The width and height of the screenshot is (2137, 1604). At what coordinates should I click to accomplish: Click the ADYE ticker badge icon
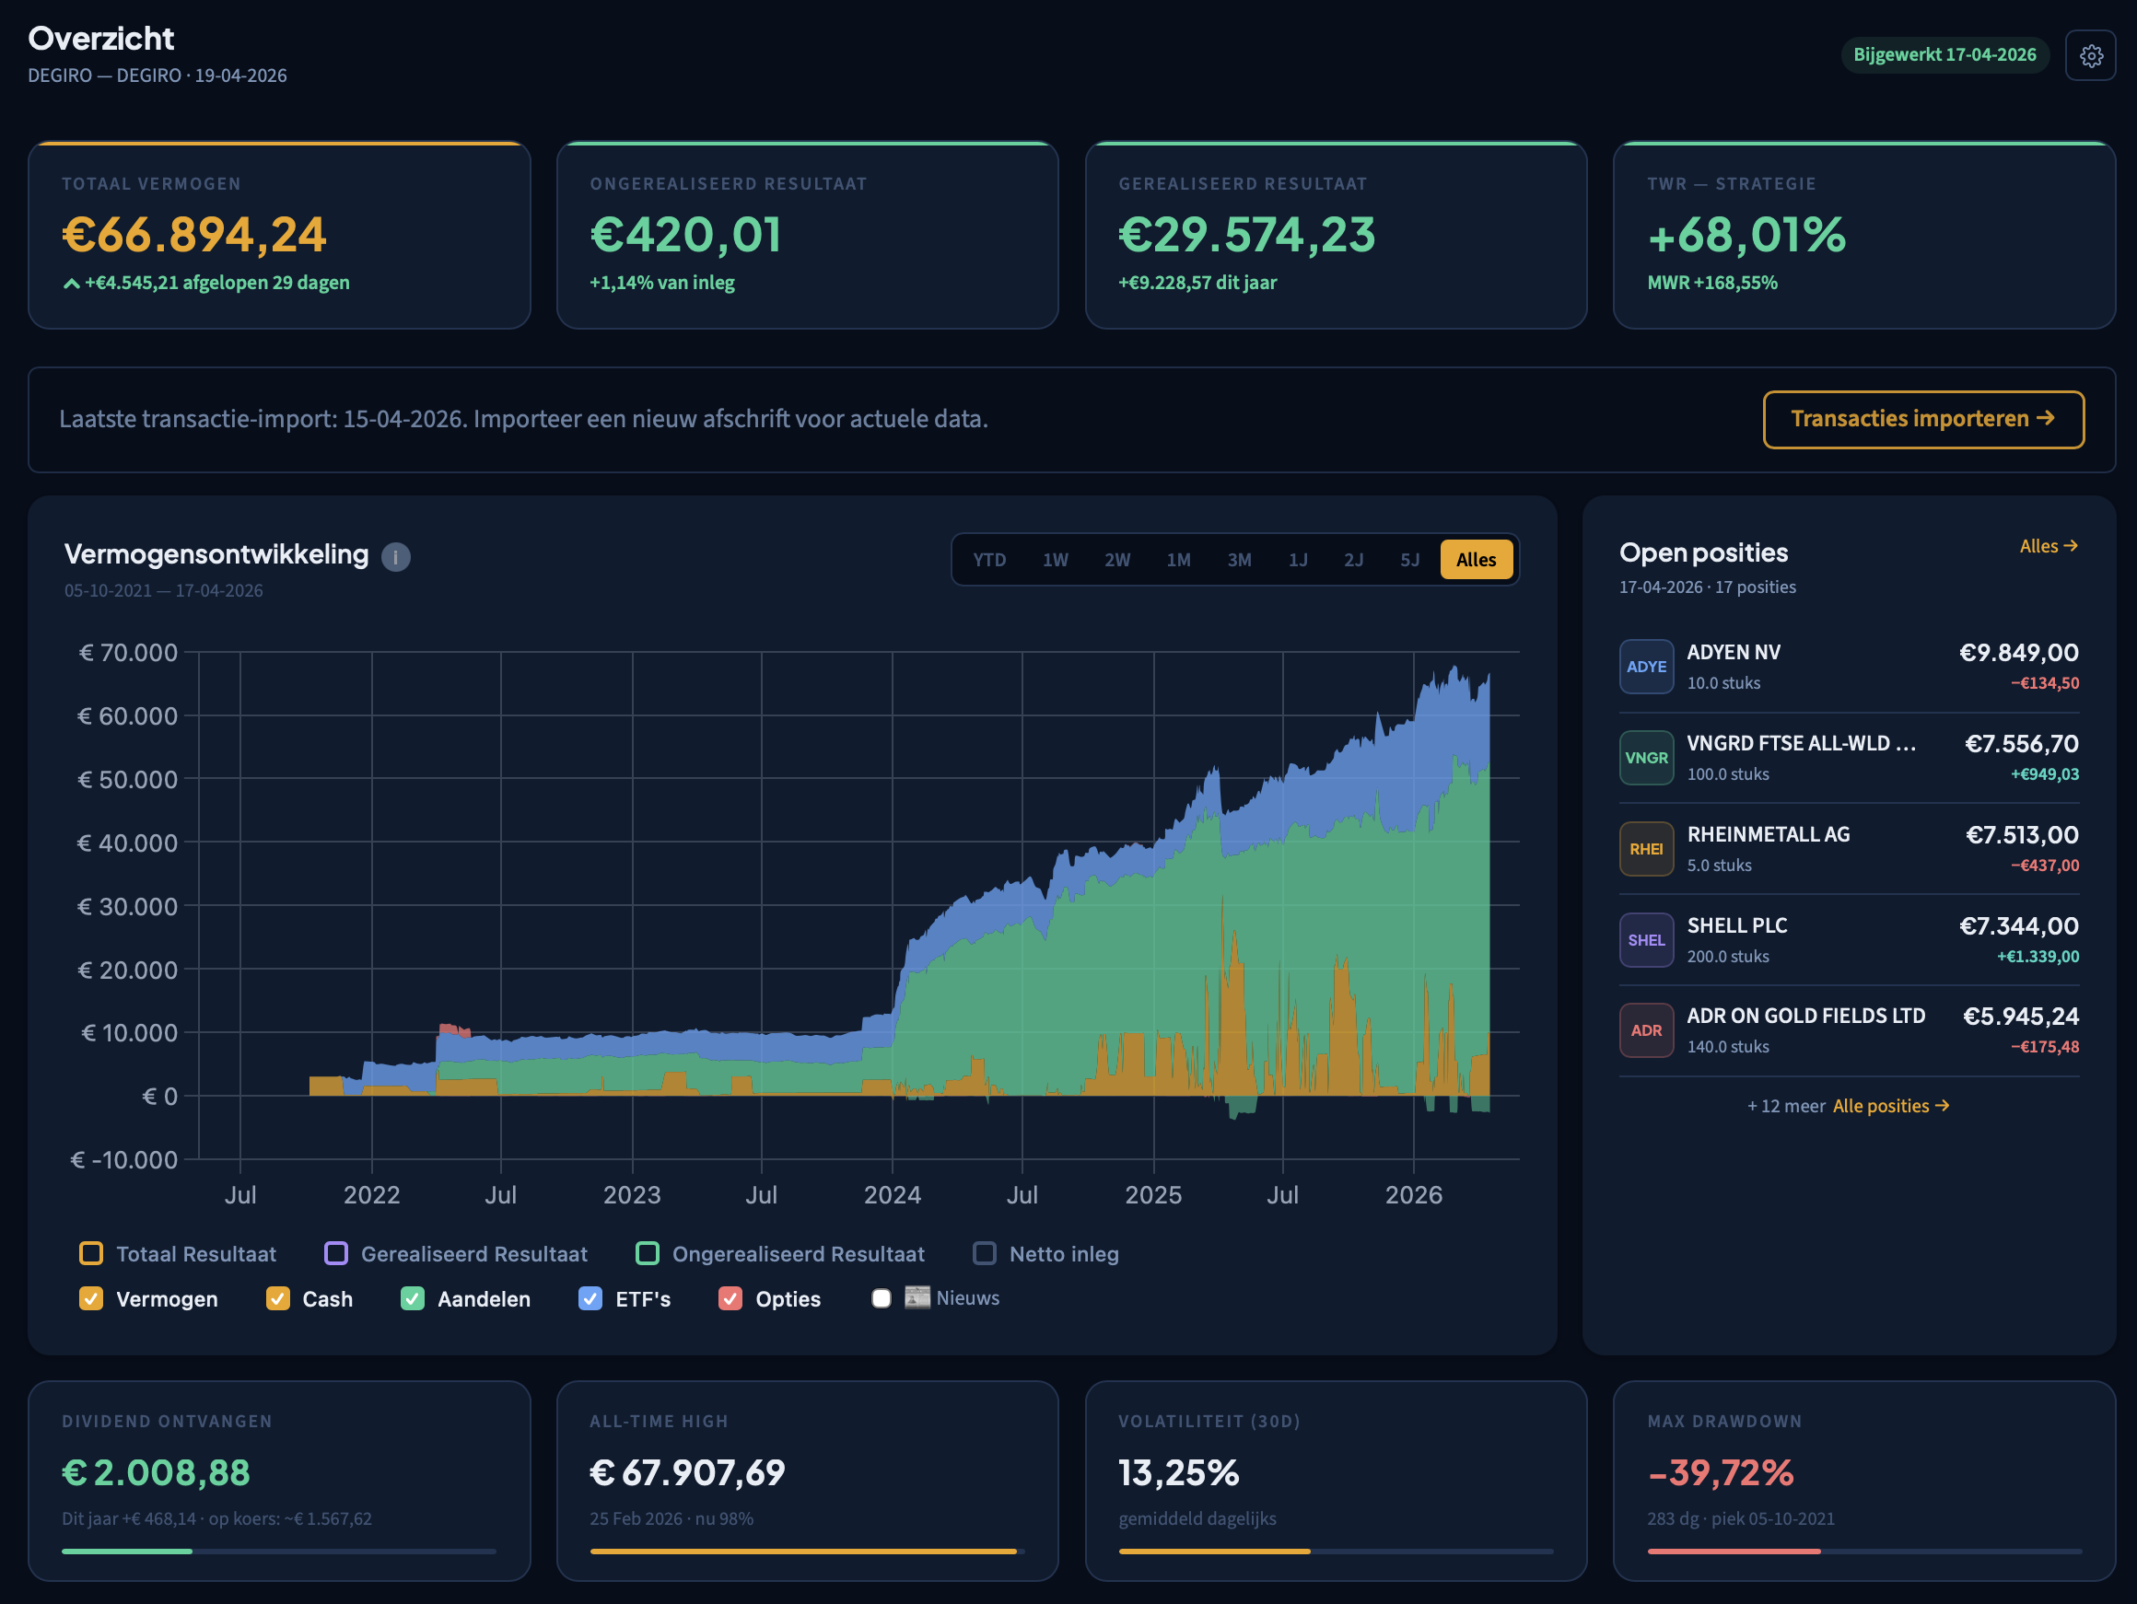(1645, 667)
